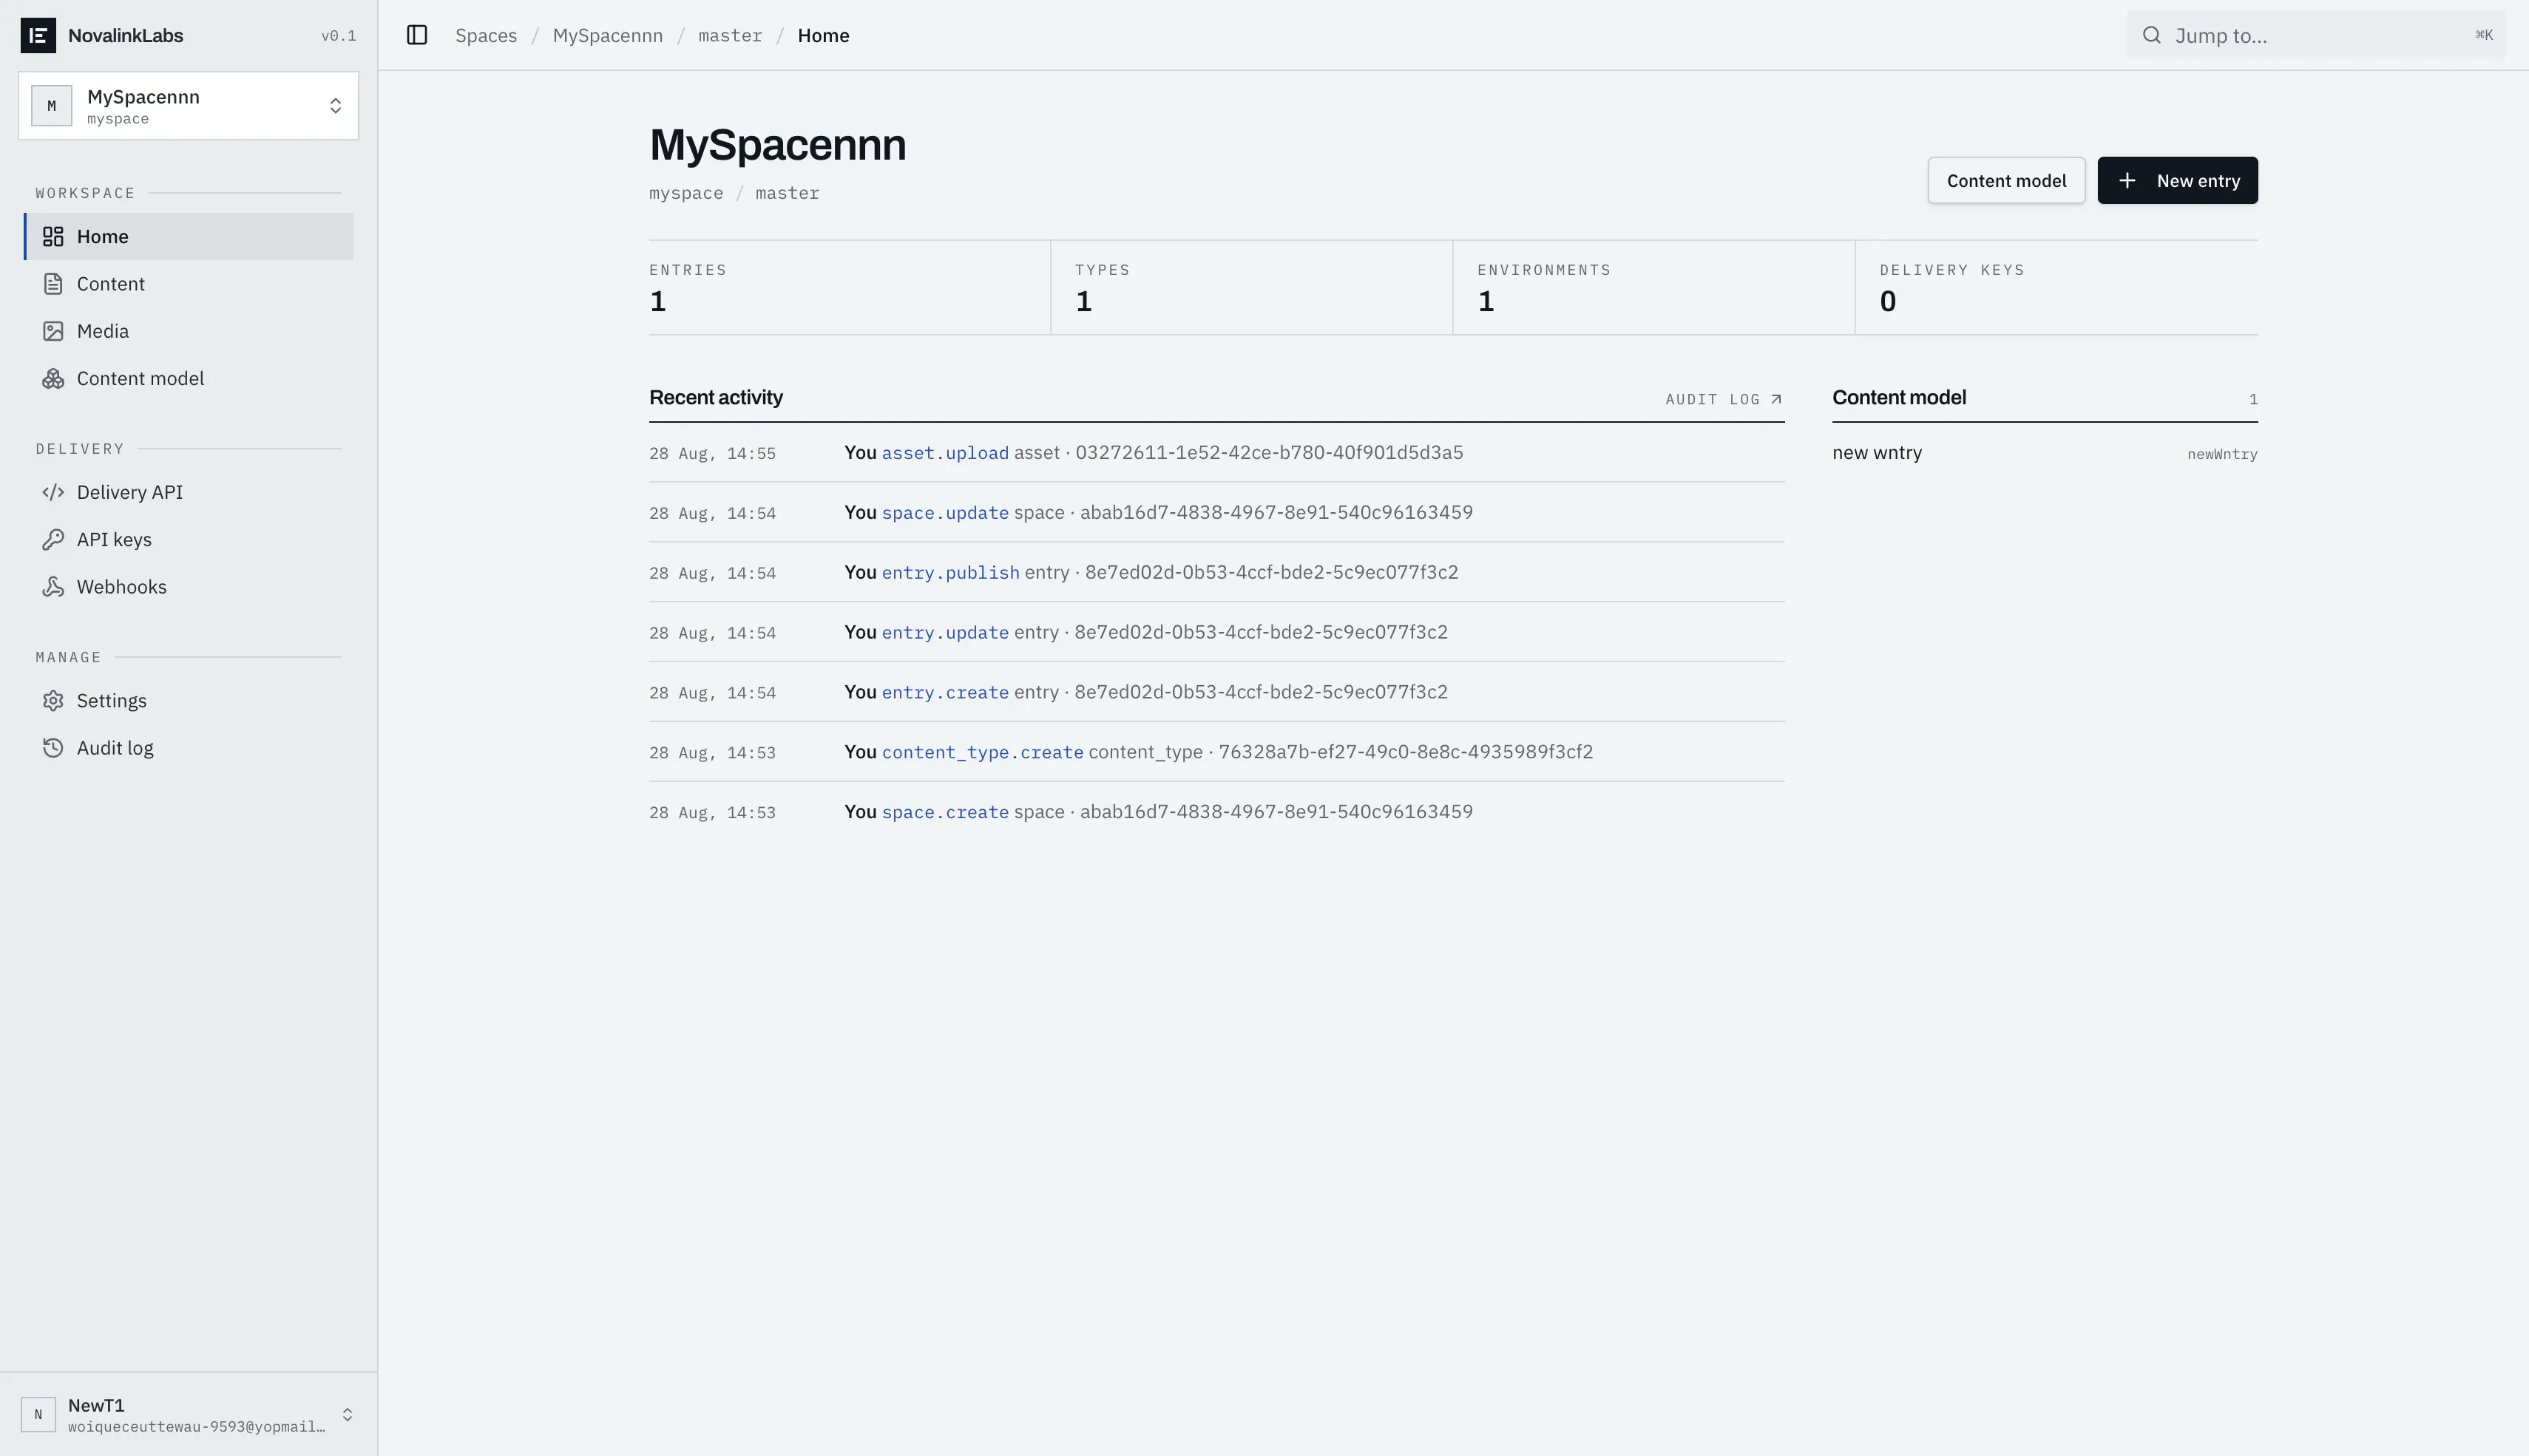
Task: Click the ENVIRONMENTS stat card
Action: [1653, 288]
